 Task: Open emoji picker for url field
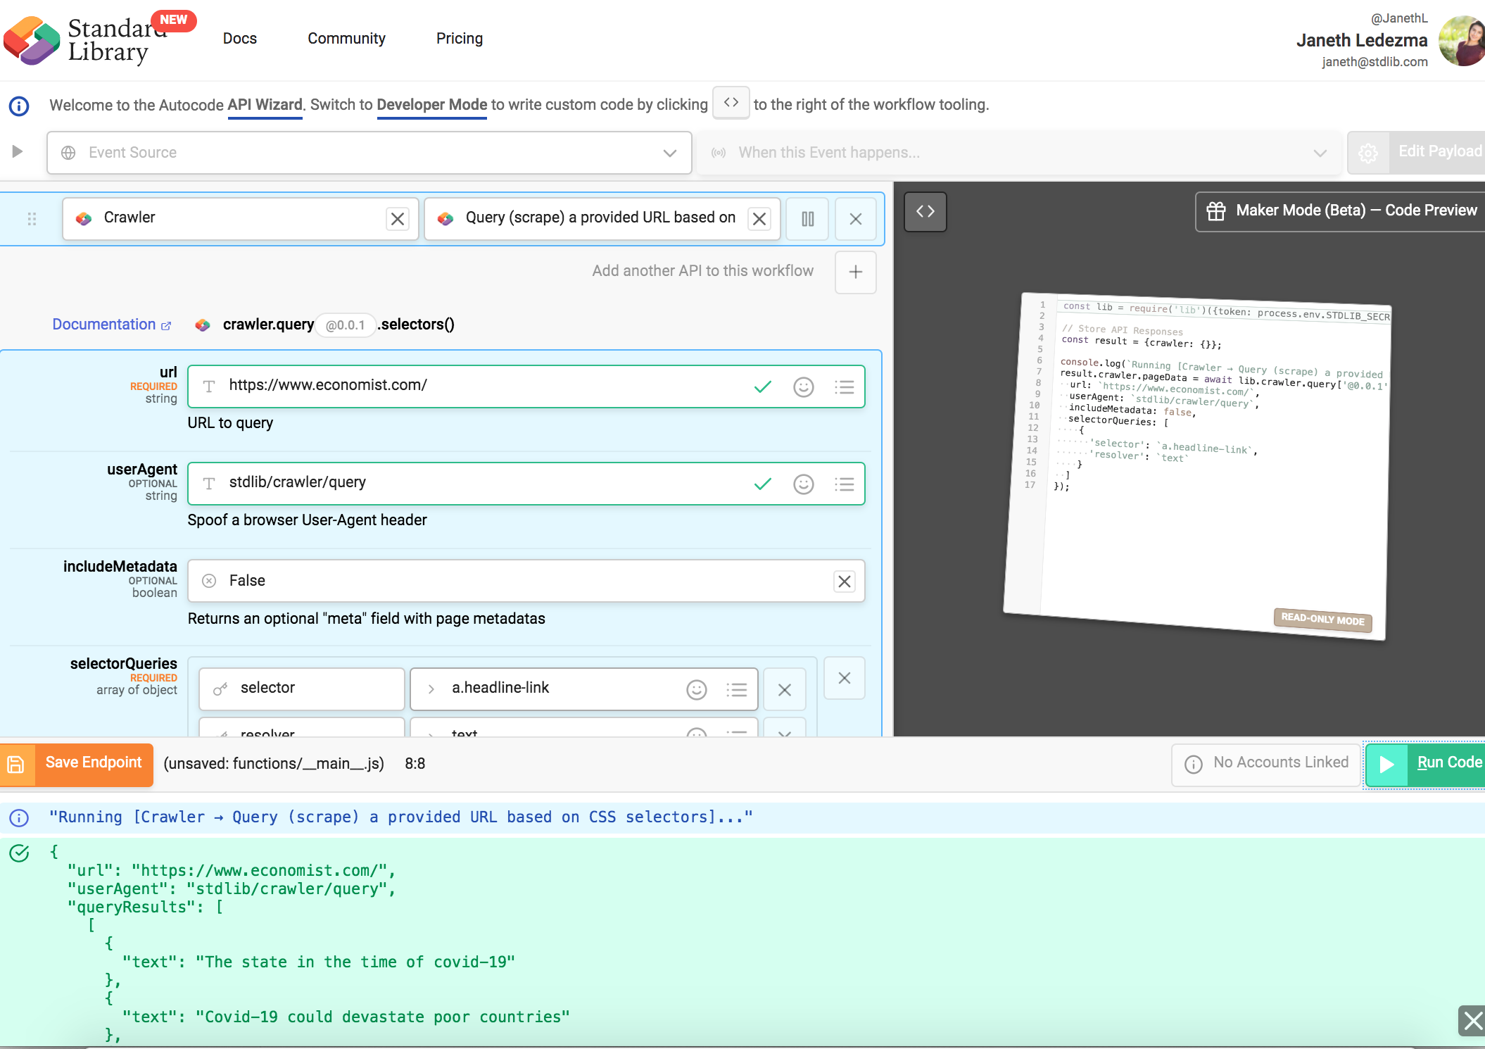(804, 387)
